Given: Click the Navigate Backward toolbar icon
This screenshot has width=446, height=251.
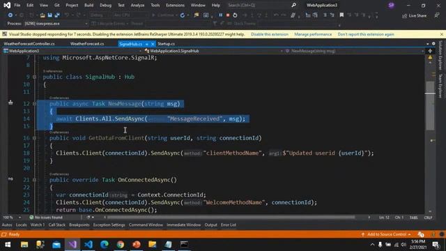Looking at the screenshot, I should pyautogui.click(x=10, y=15).
